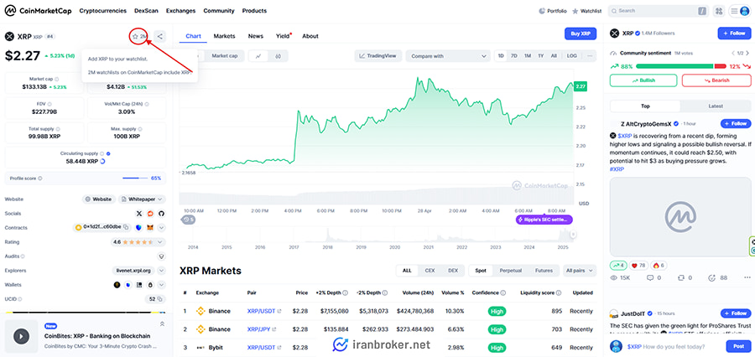Viewport: 755px width, 357px height.
Task: Collapse the CoinBites panel with double chevron
Action: [162, 323]
